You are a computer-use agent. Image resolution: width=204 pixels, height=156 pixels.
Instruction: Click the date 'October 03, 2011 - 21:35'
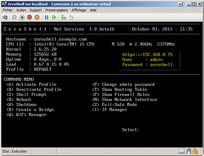(162, 29)
